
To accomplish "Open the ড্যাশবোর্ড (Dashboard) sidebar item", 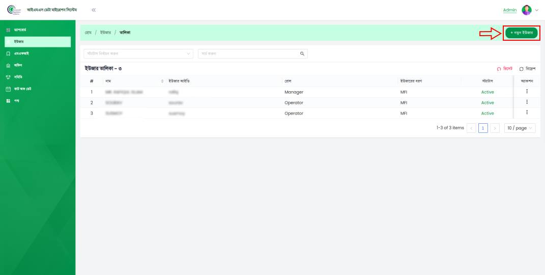I will (x=20, y=30).
